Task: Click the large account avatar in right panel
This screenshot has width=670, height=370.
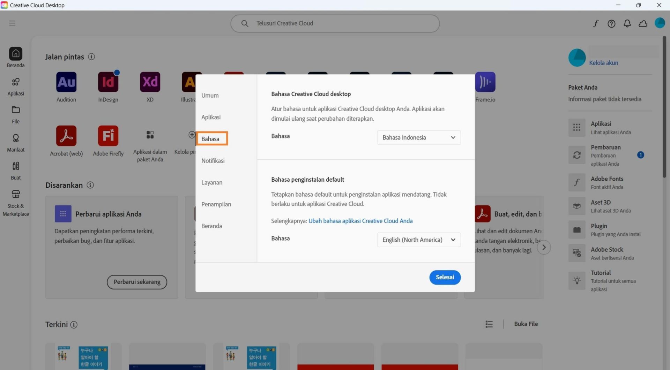Action: pos(577,58)
